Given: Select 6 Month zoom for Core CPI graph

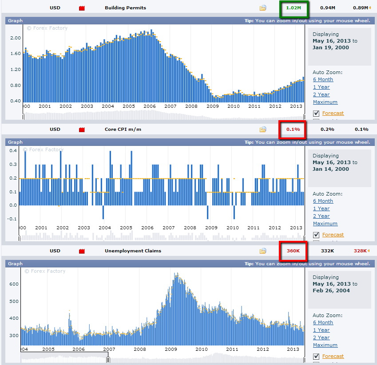Looking at the screenshot, I should [x=323, y=201].
